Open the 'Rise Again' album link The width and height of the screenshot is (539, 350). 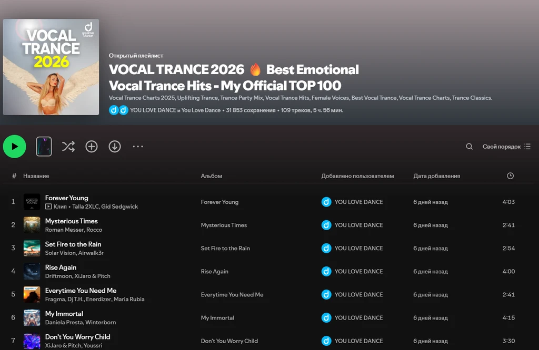(x=215, y=271)
